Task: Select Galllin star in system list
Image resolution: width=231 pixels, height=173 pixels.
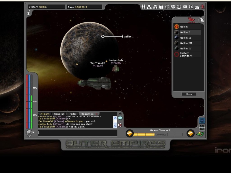Action: 187,27
